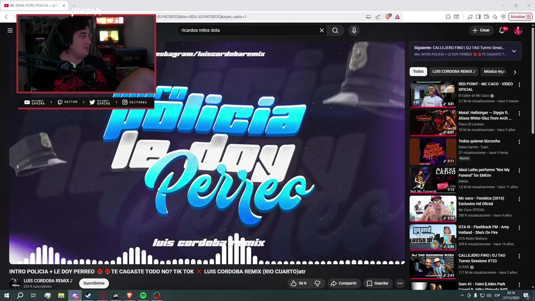The image size is (535, 301).
Task: Open Brave Rewards triangle icon
Action: coord(397,17)
